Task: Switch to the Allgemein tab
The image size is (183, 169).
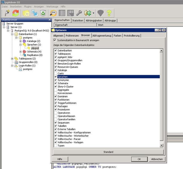Action: [58, 35]
